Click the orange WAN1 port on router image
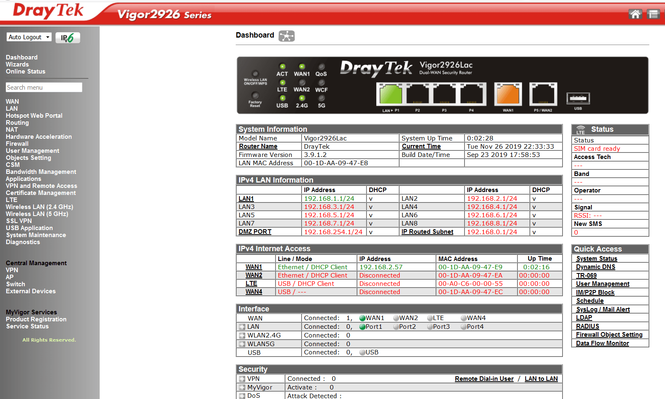 tap(508, 94)
